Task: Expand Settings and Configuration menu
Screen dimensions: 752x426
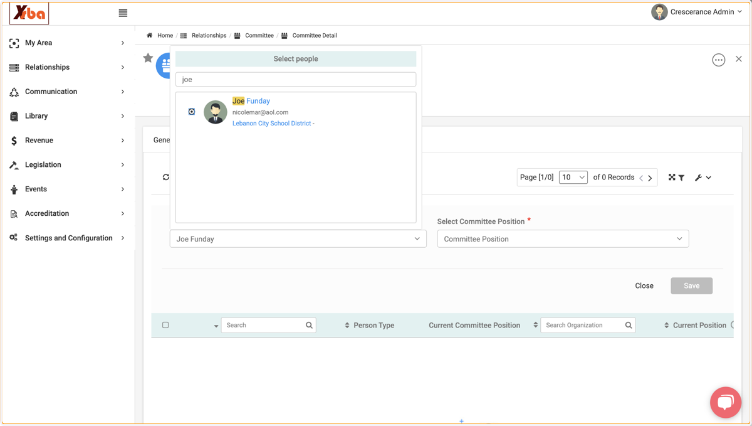Action: pos(123,238)
